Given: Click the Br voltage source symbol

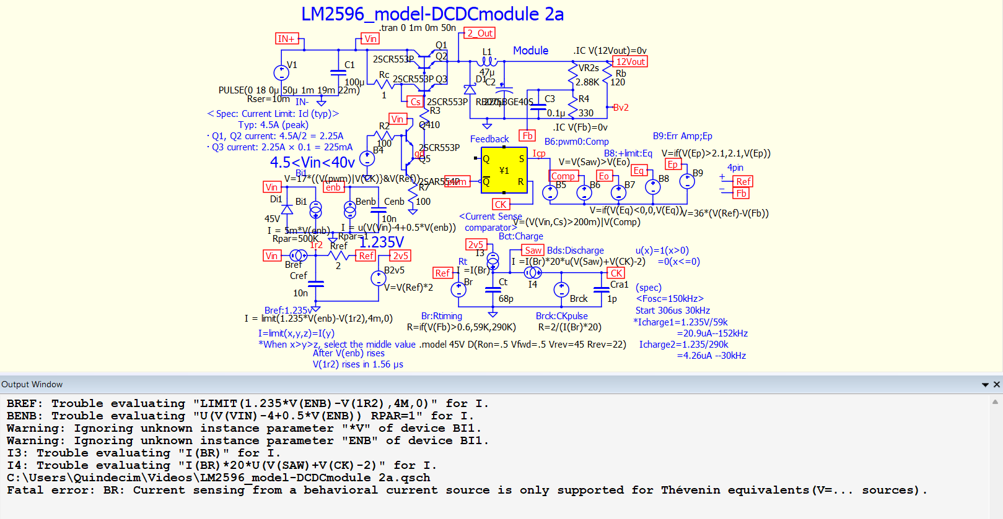Looking at the screenshot, I should pos(458,290).
